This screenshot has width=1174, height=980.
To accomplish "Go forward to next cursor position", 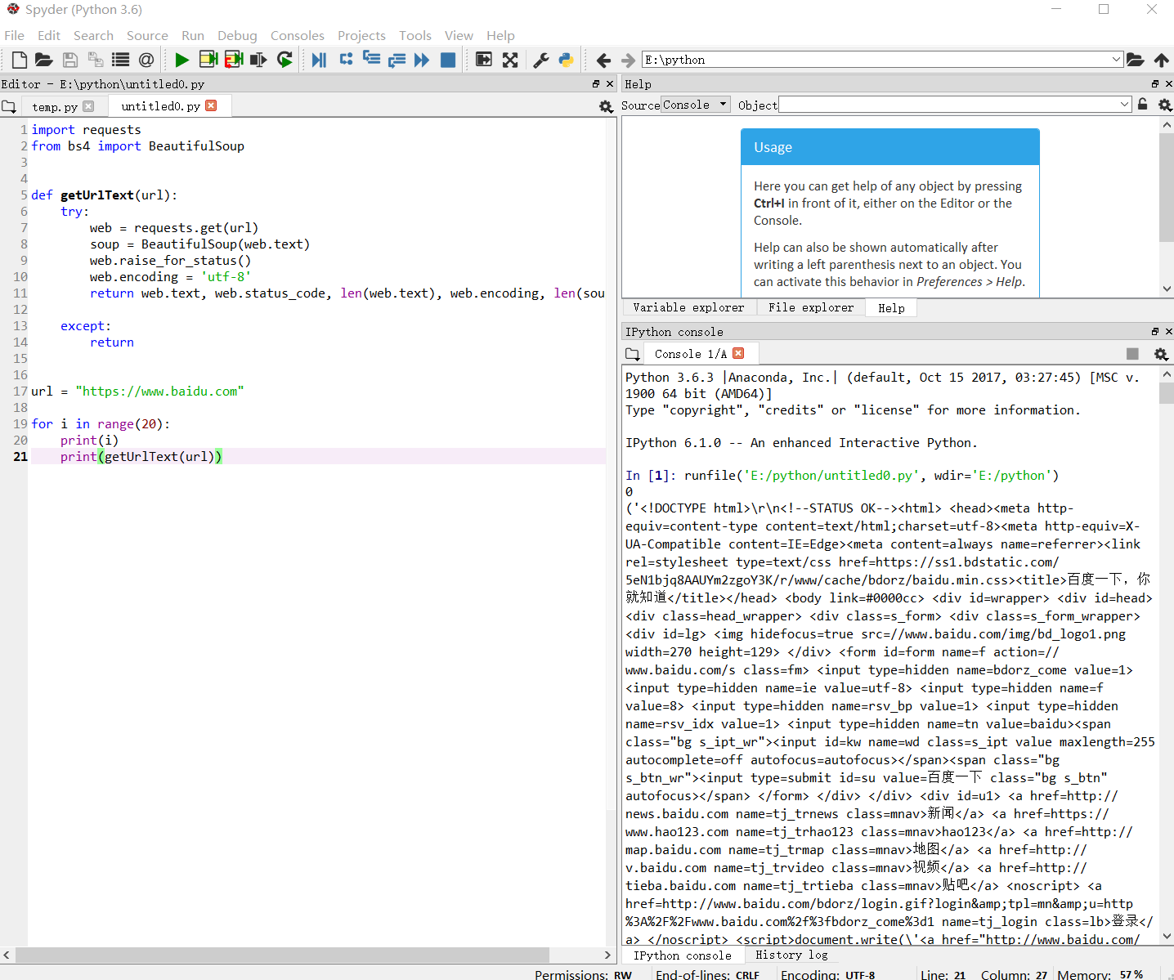I will [628, 60].
